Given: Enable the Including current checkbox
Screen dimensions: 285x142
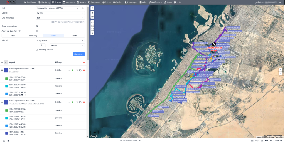Looking at the screenshot, I should (x=37, y=50).
